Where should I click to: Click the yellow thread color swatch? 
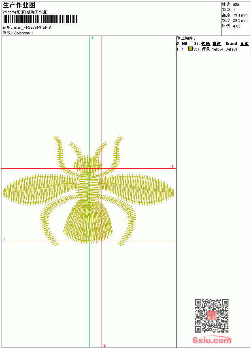(190, 49)
